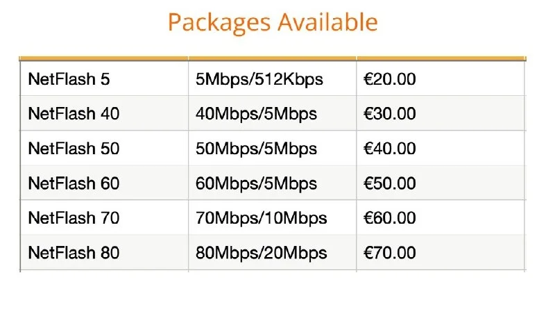Click the 70Mbps/10Mbps speed cell
The width and height of the screenshot is (555, 314).
point(261,218)
